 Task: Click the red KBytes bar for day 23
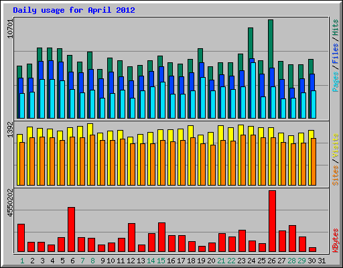pyautogui.click(x=242, y=241)
